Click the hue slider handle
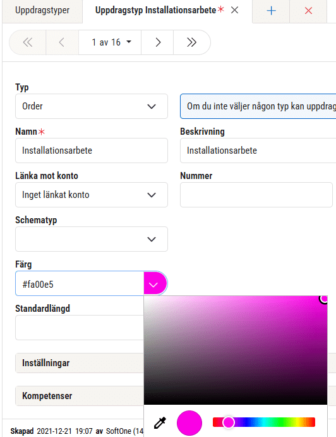The image size is (336, 437). (x=228, y=422)
